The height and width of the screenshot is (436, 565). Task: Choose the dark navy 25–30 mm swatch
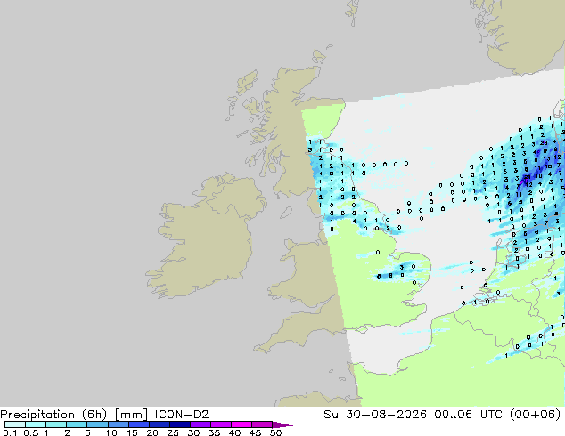click(180, 424)
